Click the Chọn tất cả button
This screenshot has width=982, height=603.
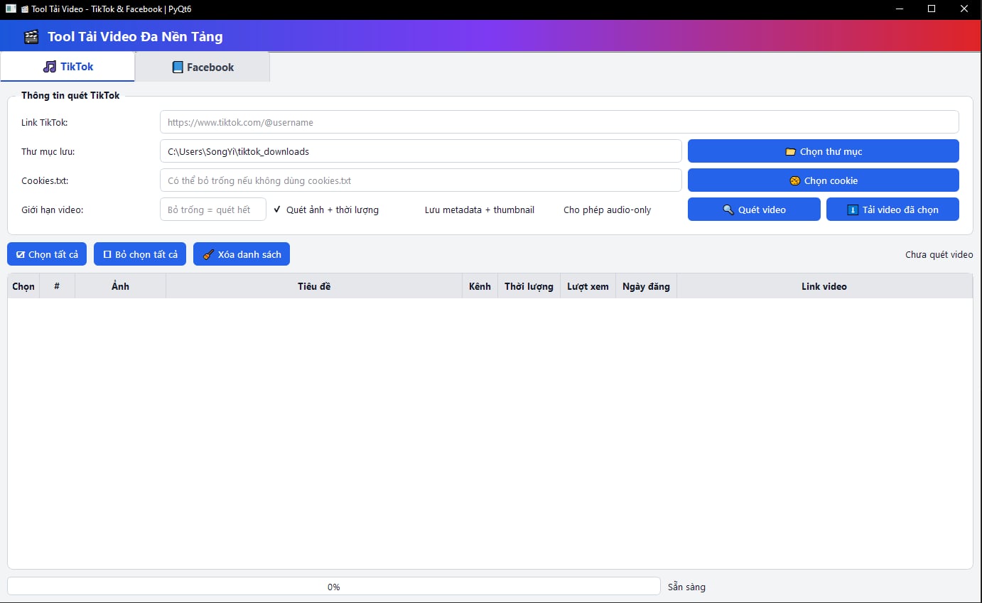(47, 254)
